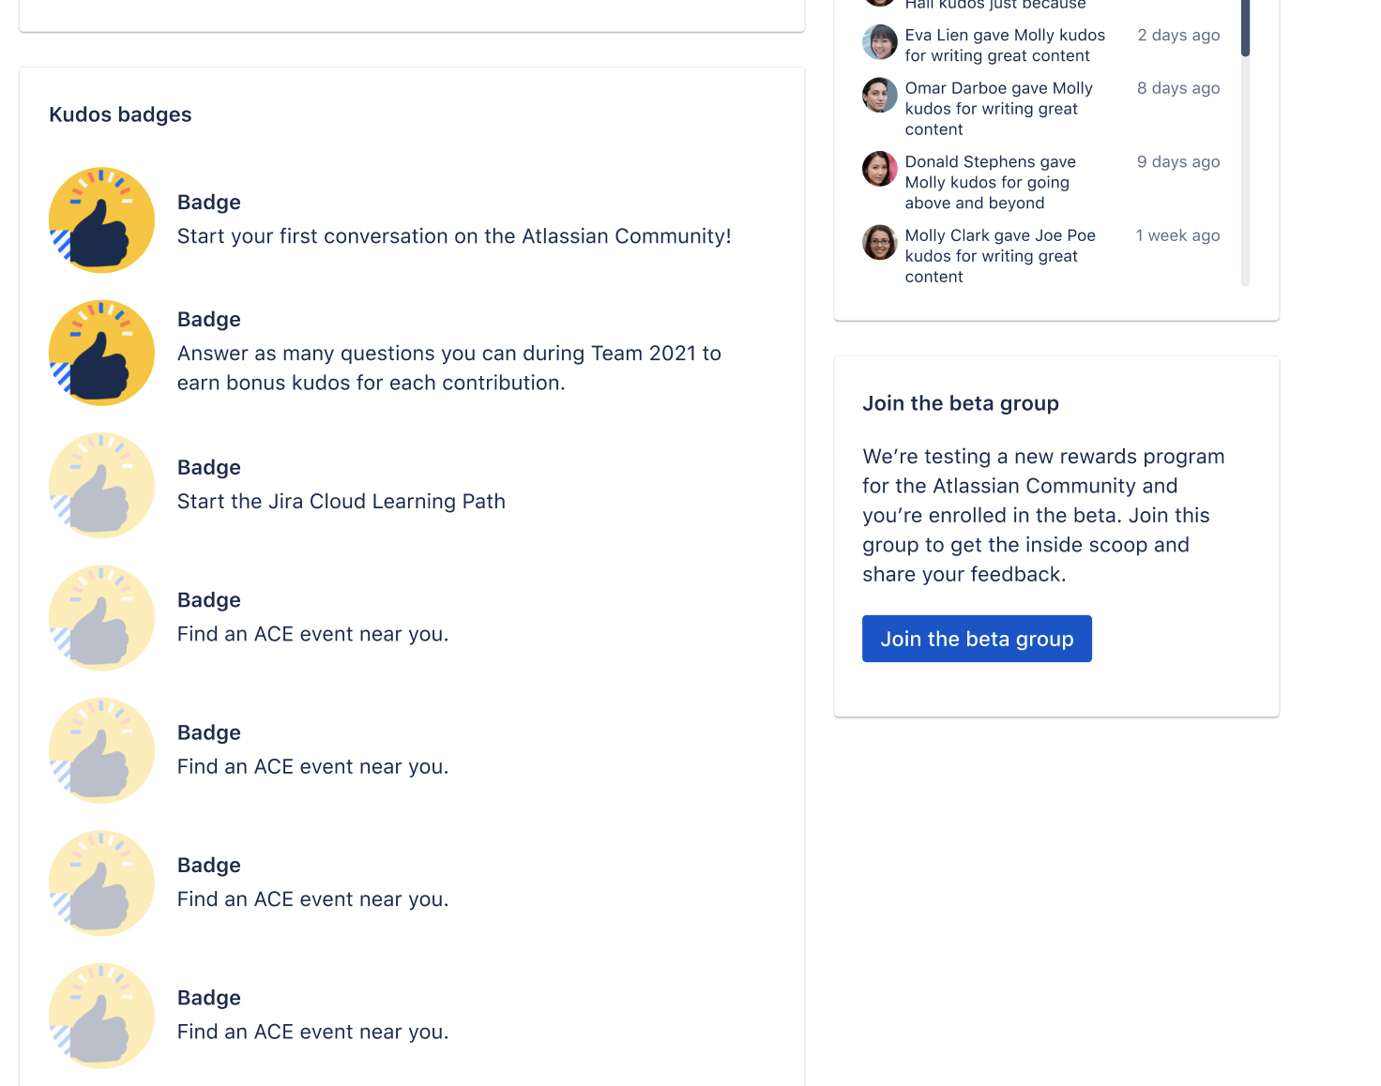
Task: Open Eva Lien gave Molly kudos entry
Action: click(x=1005, y=45)
